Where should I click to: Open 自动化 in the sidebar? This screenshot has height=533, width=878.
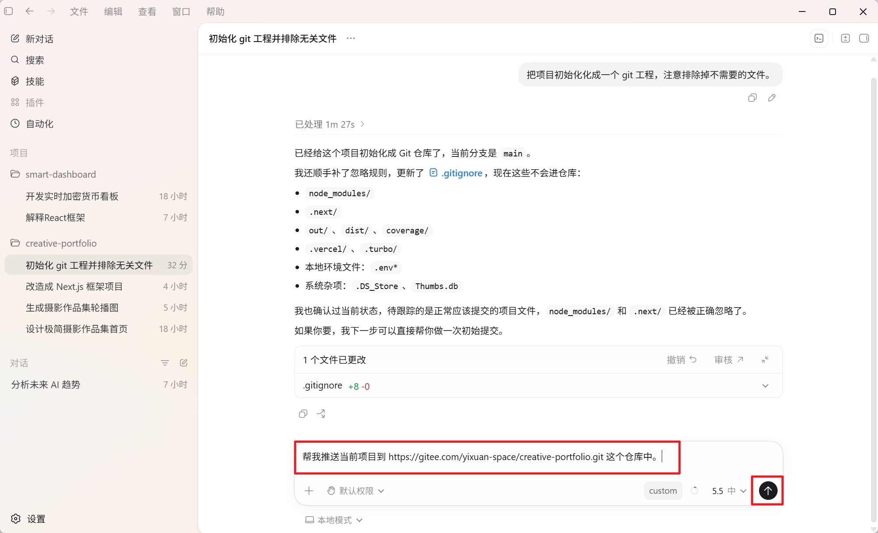point(99,124)
